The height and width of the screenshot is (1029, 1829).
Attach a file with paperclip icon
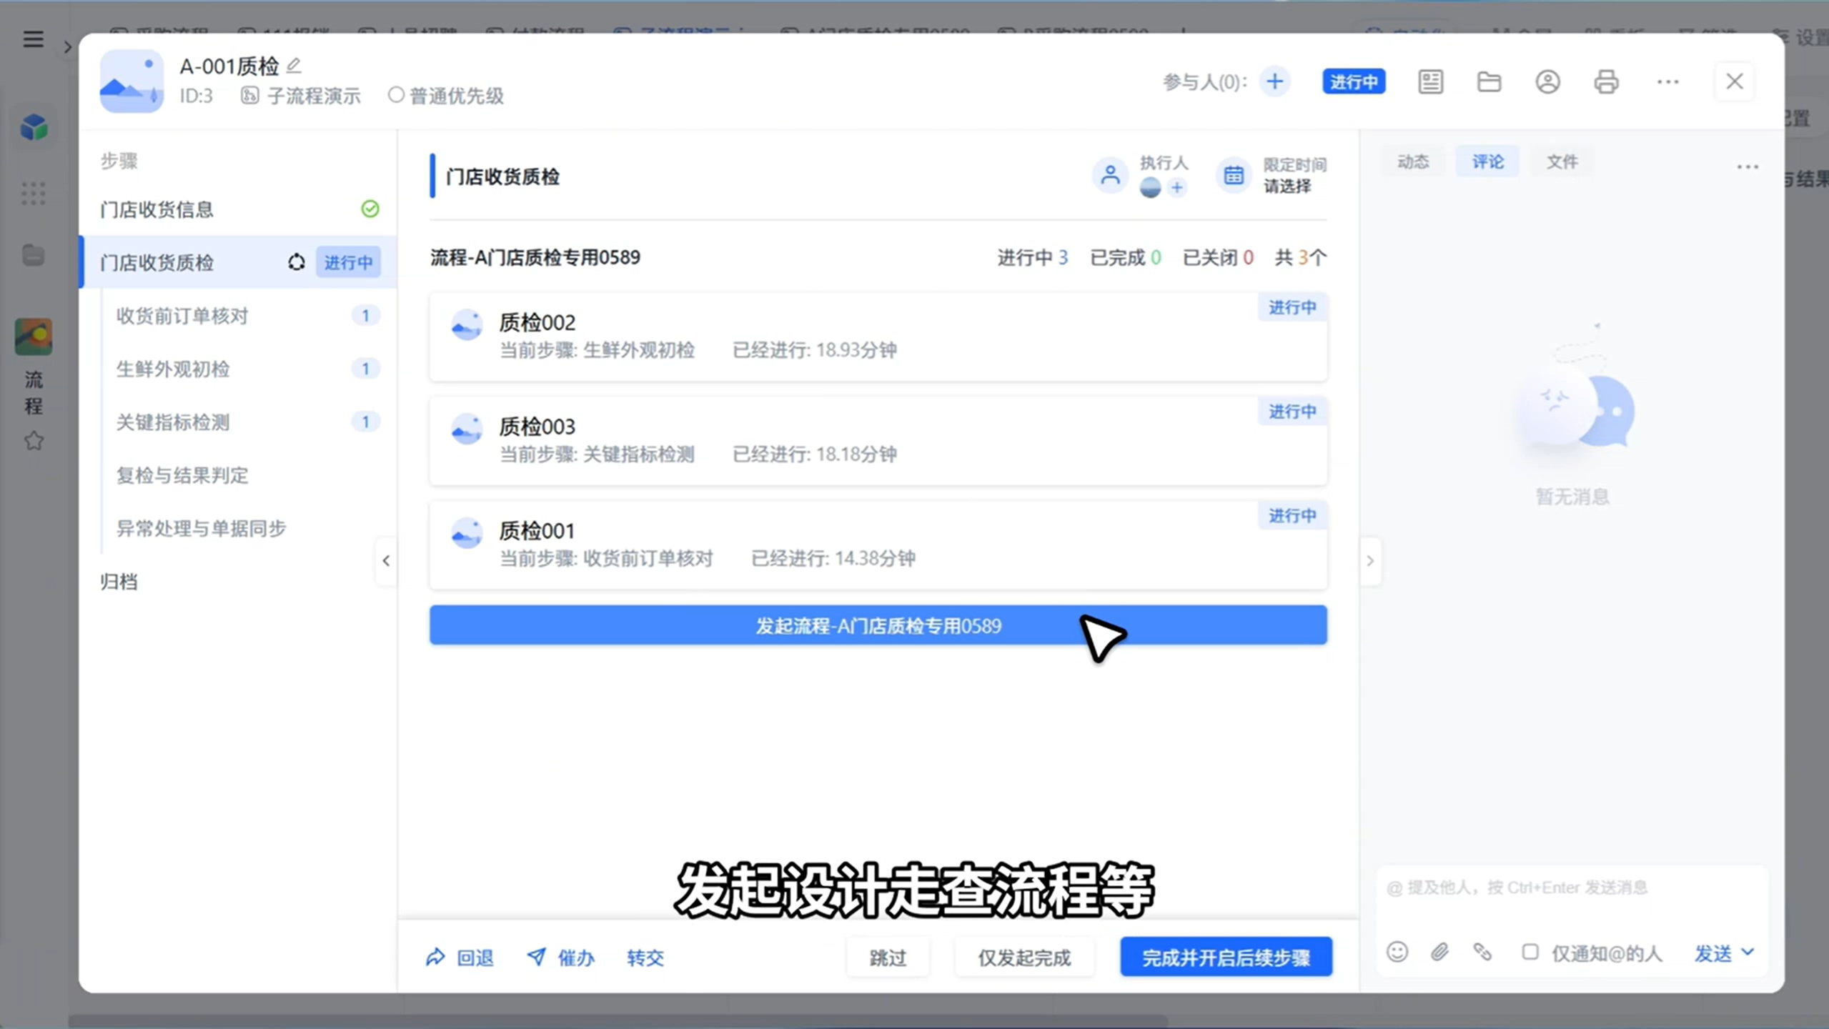pyautogui.click(x=1439, y=952)
